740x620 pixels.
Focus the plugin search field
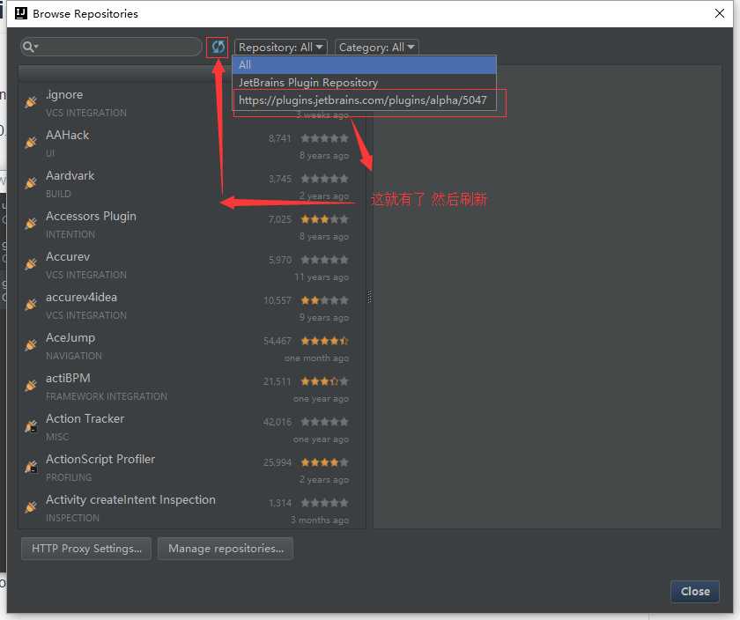[x=111, y=47]
